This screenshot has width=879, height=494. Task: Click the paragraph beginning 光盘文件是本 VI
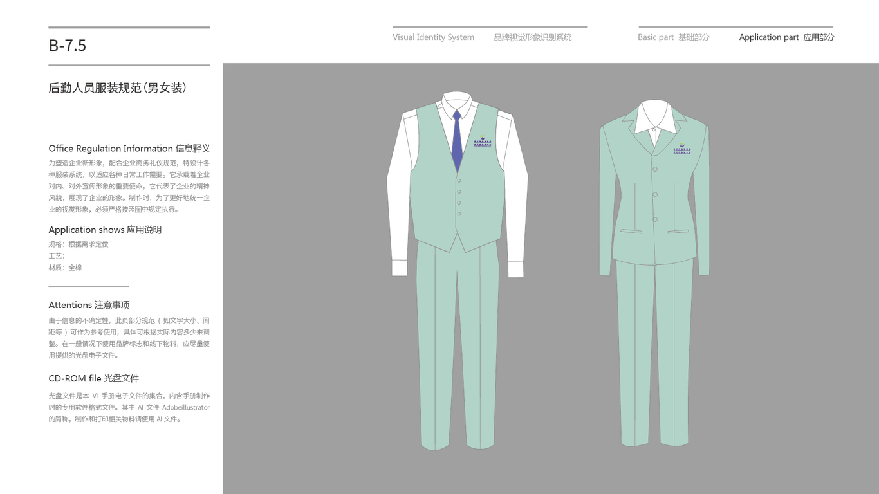pos(129,407)
